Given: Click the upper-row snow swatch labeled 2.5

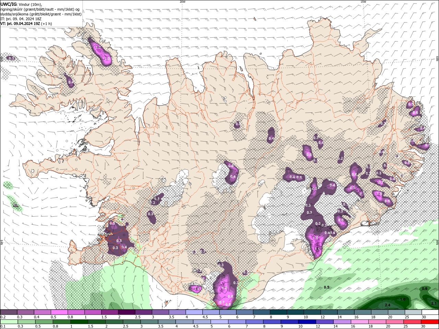Looking at the screenshot, I should pyautogui.click(x=143, y=312).
